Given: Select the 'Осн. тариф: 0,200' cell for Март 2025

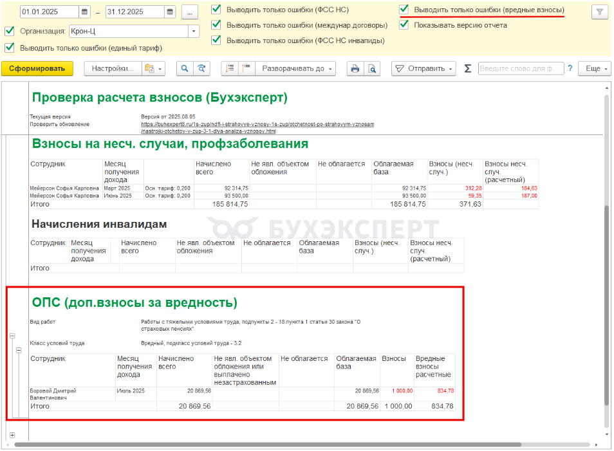Looking at the screenshot, I should (x=167, y=189).
